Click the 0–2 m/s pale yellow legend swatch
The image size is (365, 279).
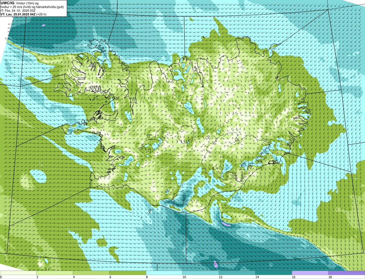(18, 273)
